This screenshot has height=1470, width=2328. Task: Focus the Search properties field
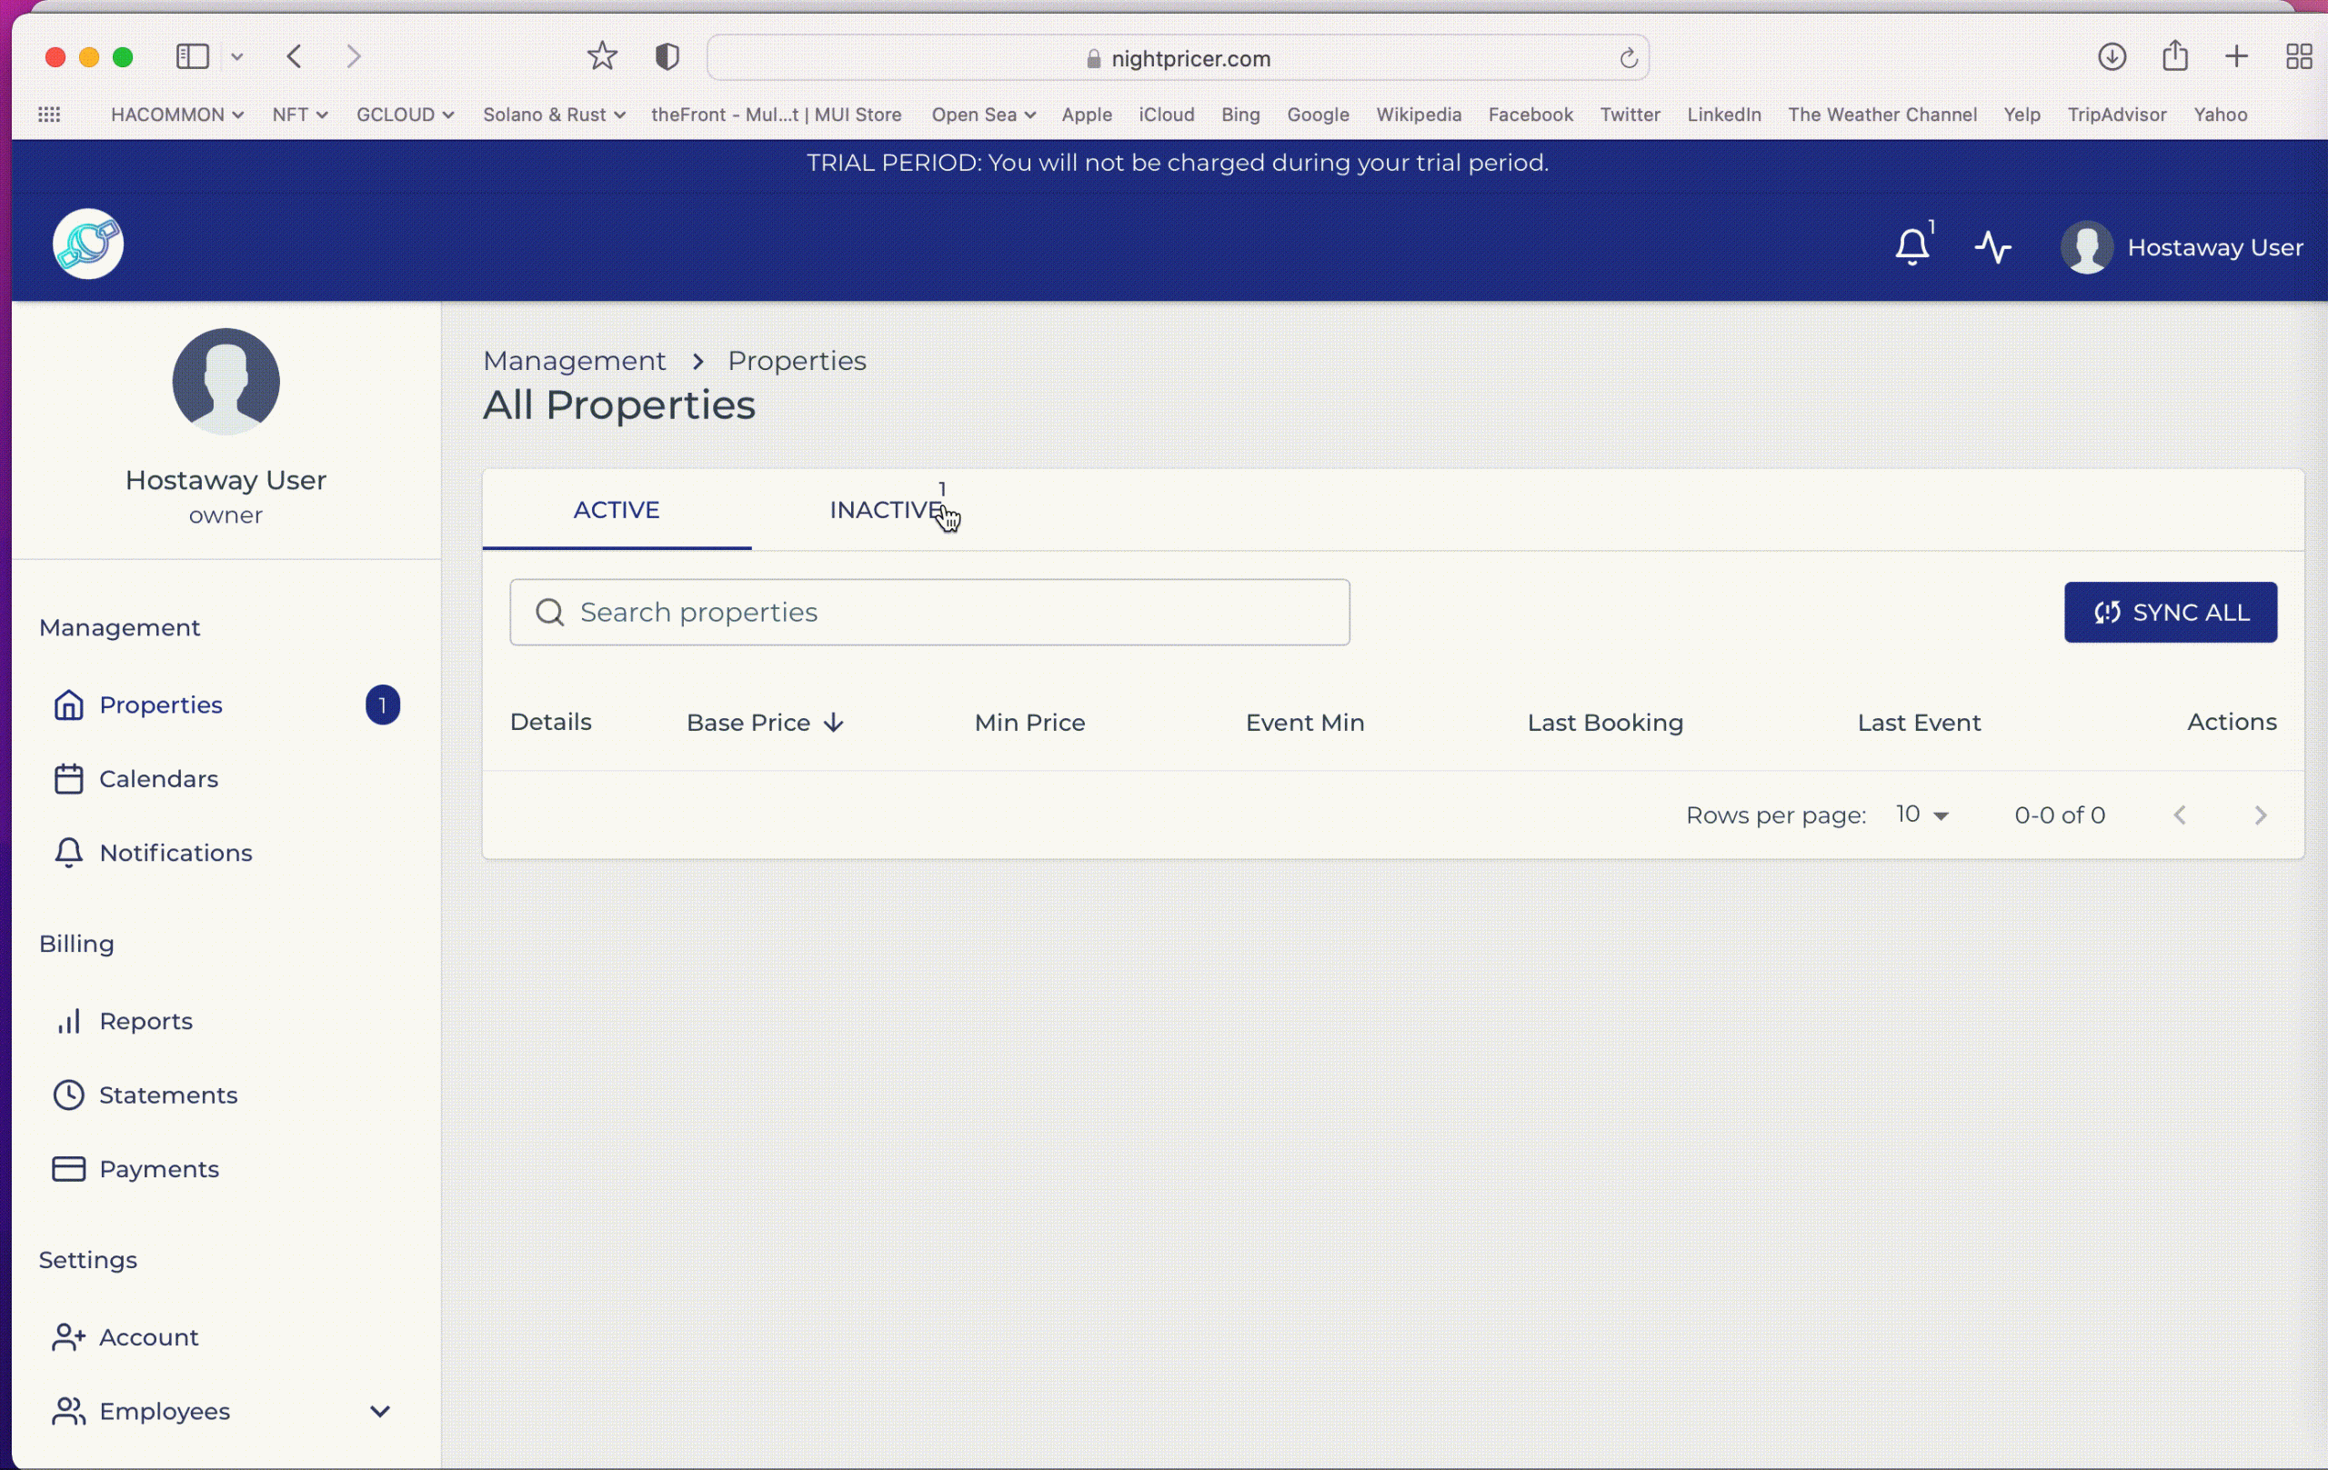(928, 613)
